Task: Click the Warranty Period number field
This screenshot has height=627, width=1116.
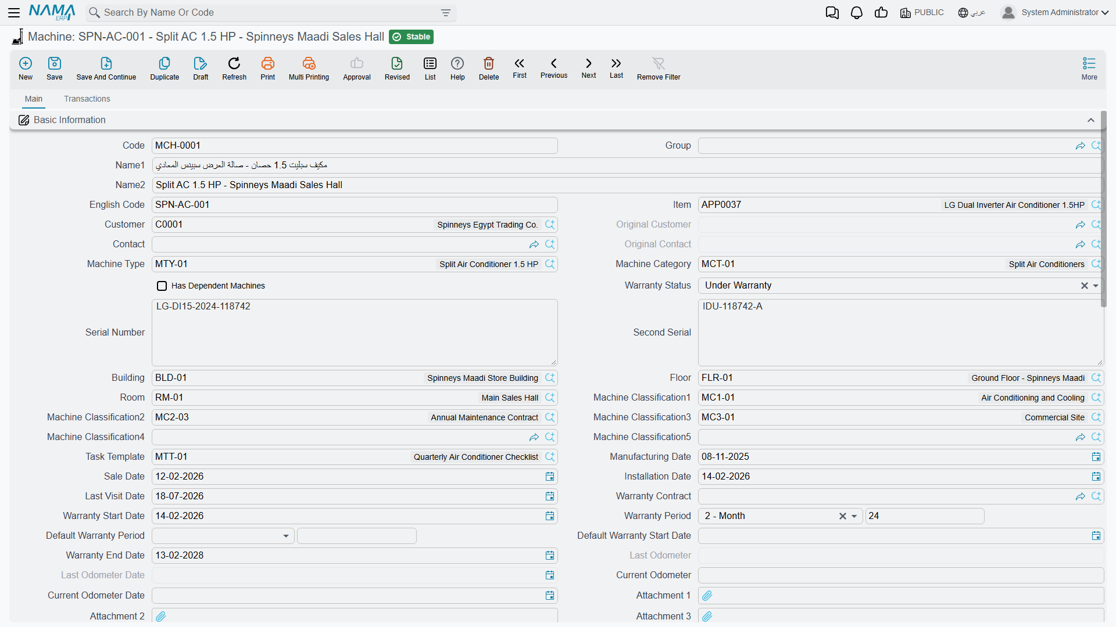Action: (925, 516)
